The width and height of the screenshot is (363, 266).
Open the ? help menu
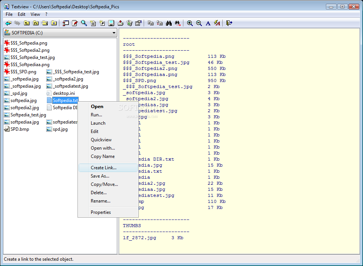coord(46,14)
